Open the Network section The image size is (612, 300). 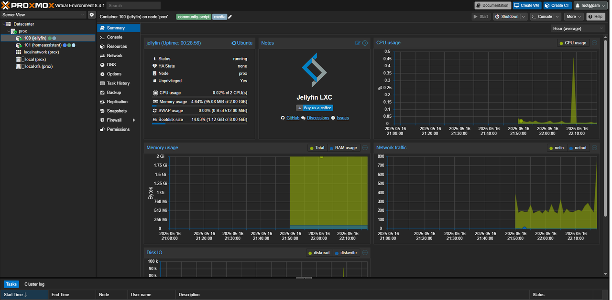119,56
